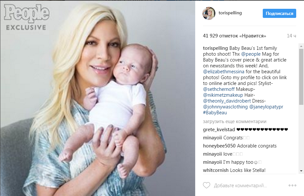Open the @sethchernoff stylist link
Image resolution: width=304 pixels, height=196 pixels.
[x=219, y=89]
